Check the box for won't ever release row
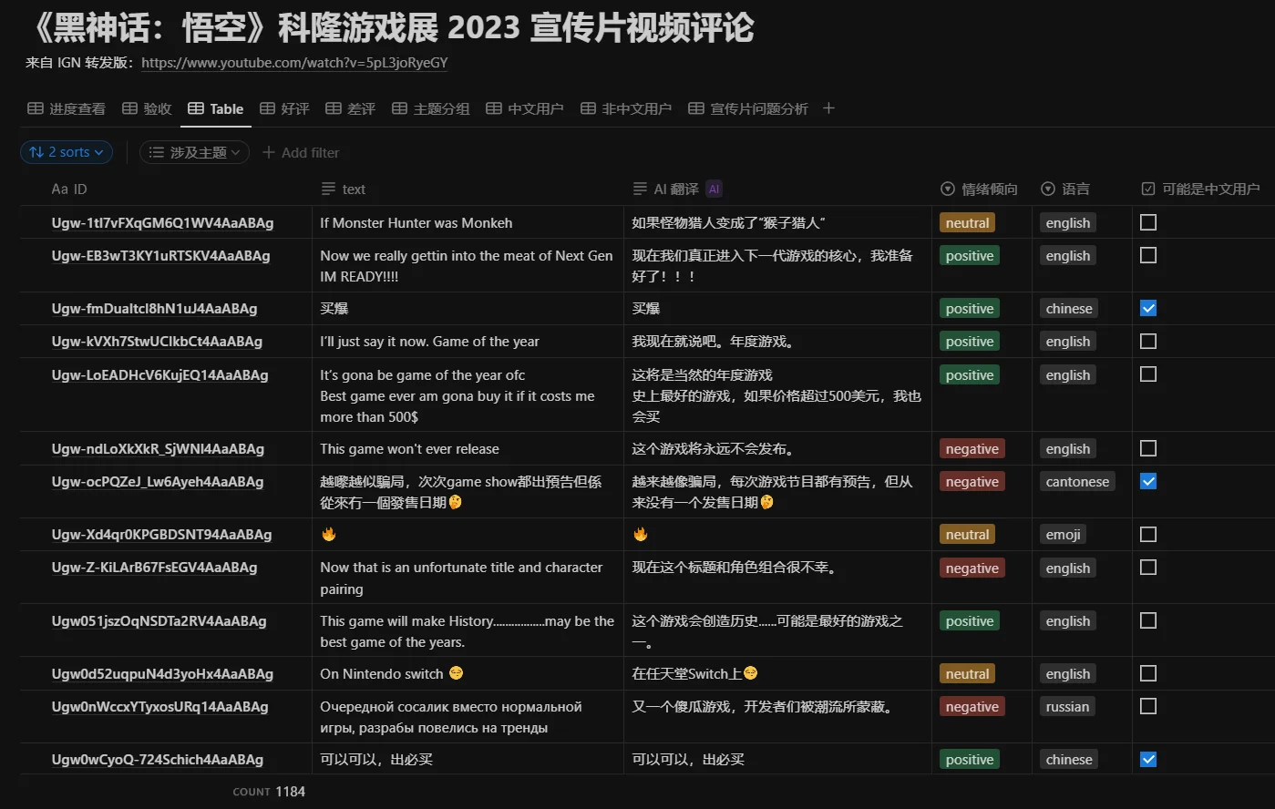 coord(1148,448)
